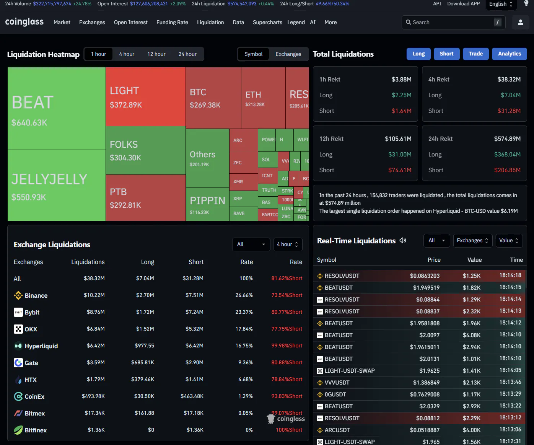The height and width of the screenshot is (445, 534).
Task: Toggle the lightbulb theme icon
Action: (x=526, y=3)
